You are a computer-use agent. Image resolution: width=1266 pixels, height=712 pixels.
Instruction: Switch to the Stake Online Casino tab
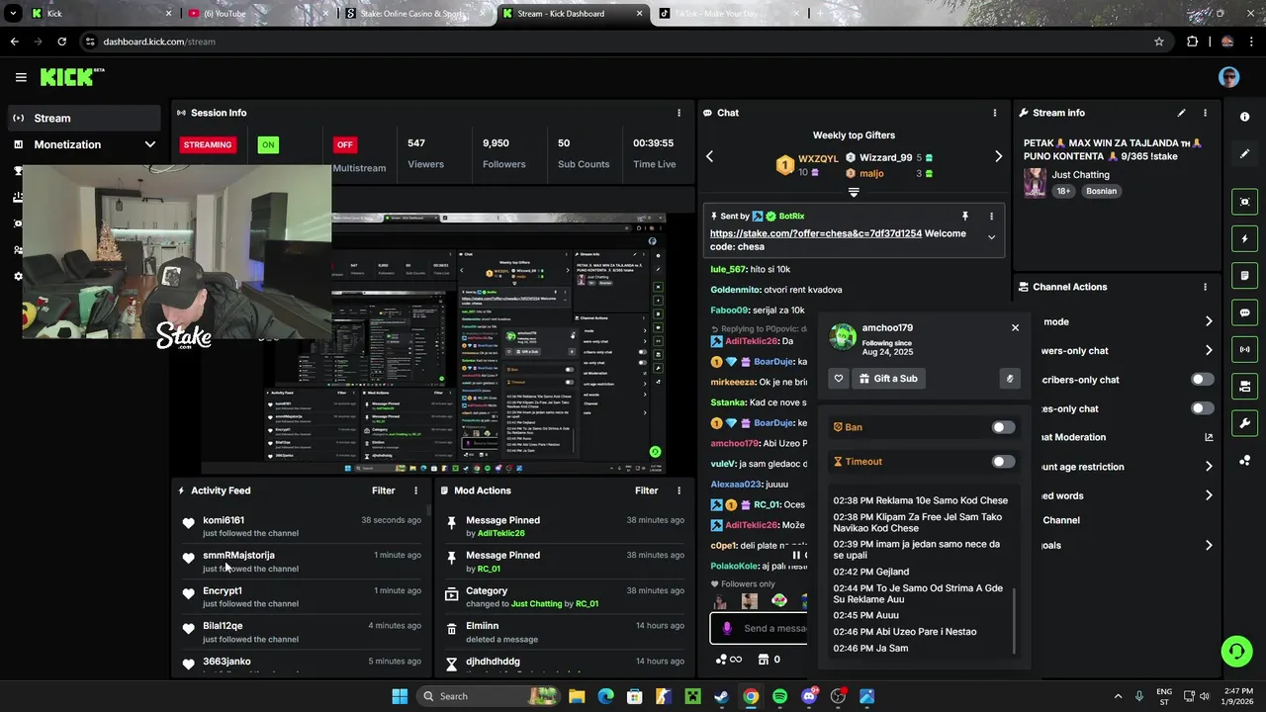pos(415,13)
